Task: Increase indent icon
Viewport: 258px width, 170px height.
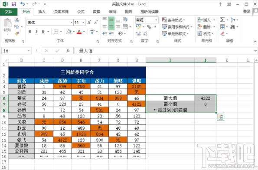Action: (x=111, y=33)
